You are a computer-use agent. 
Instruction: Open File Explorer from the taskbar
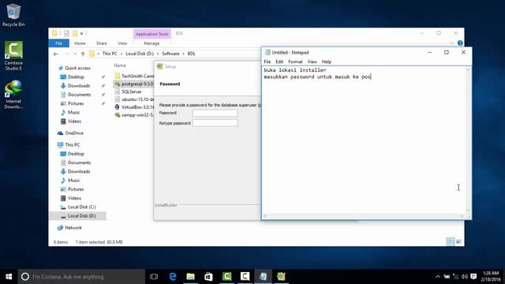(x=191, y=277)
